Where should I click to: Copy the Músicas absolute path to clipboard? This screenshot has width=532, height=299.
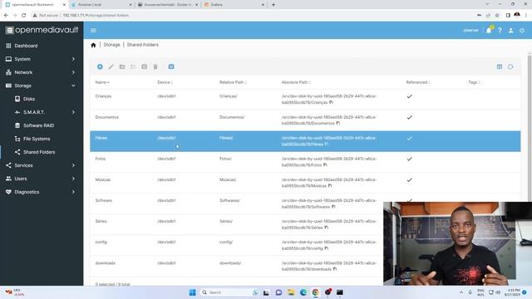330,186
